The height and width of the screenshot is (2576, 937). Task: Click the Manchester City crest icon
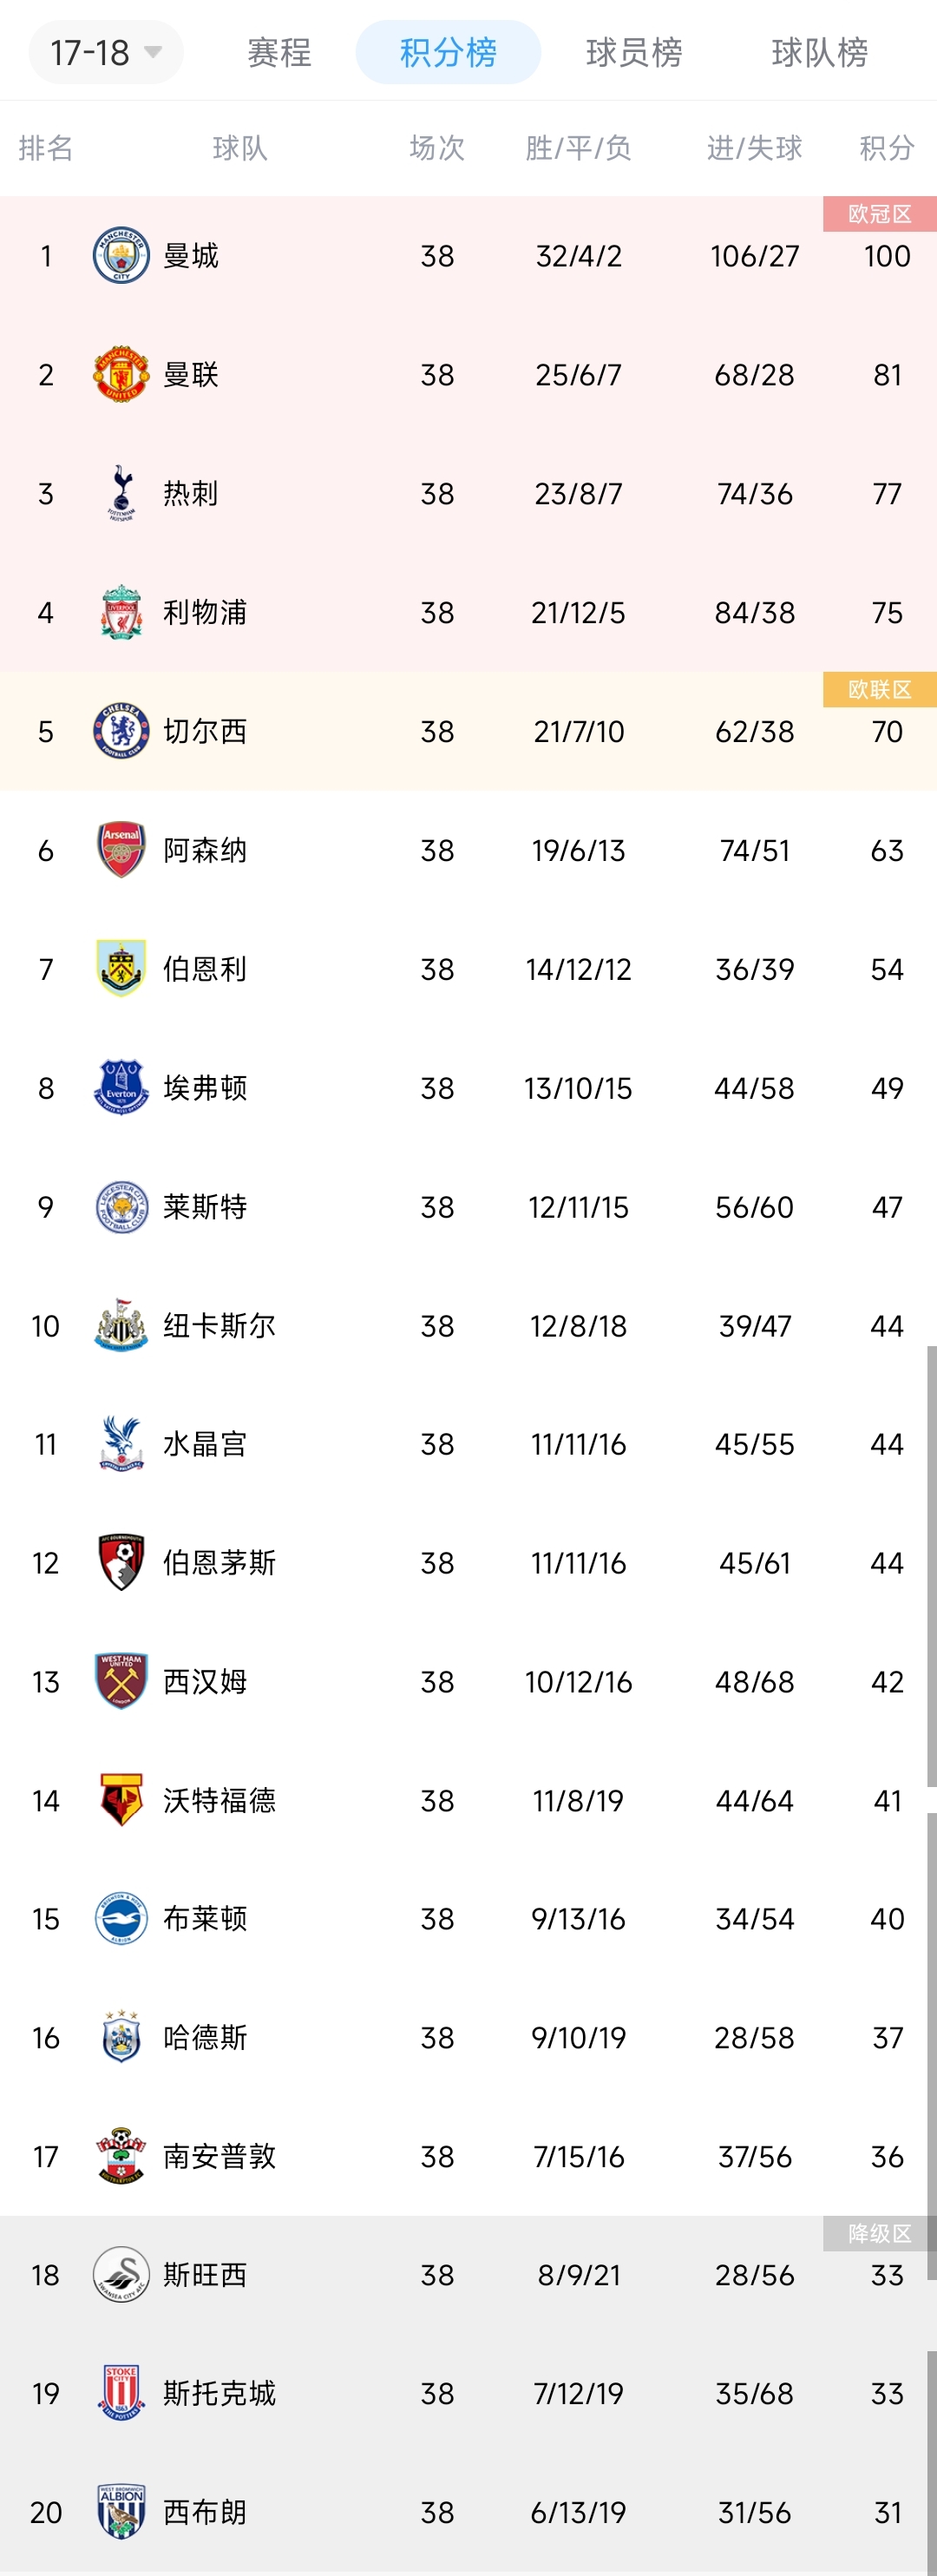(121, 256)
